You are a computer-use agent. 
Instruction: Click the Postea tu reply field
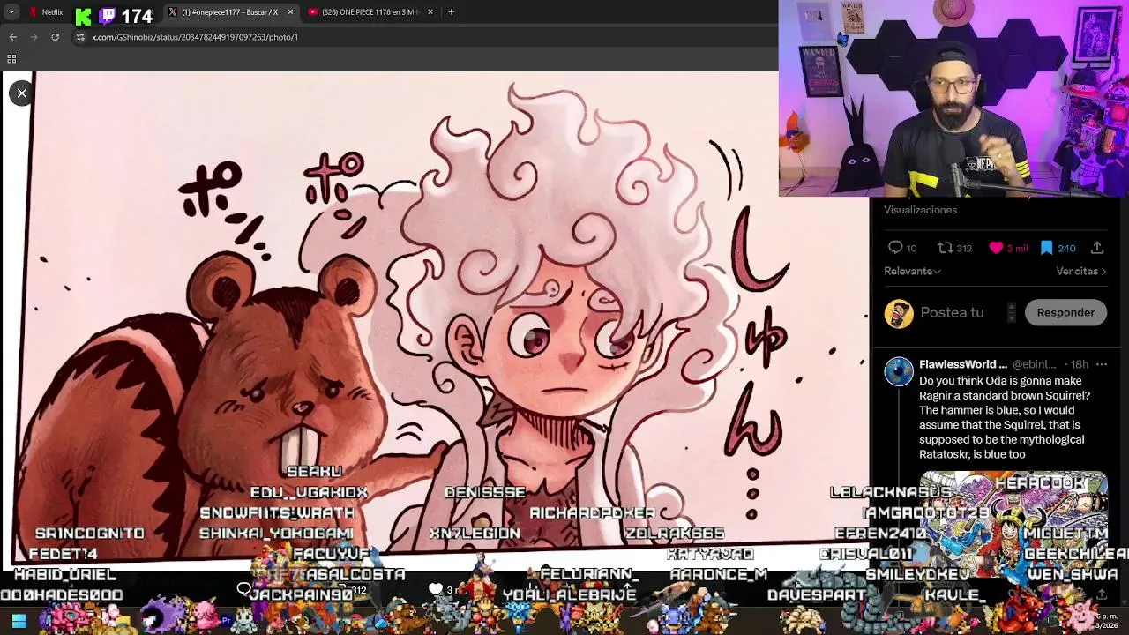[x=952, y=312]
